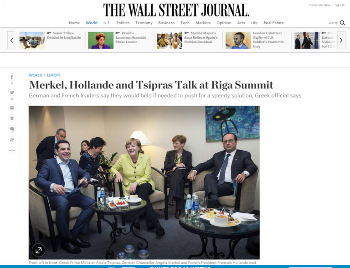
Task: Click the Sign In link
Action: tap(340, 5)
